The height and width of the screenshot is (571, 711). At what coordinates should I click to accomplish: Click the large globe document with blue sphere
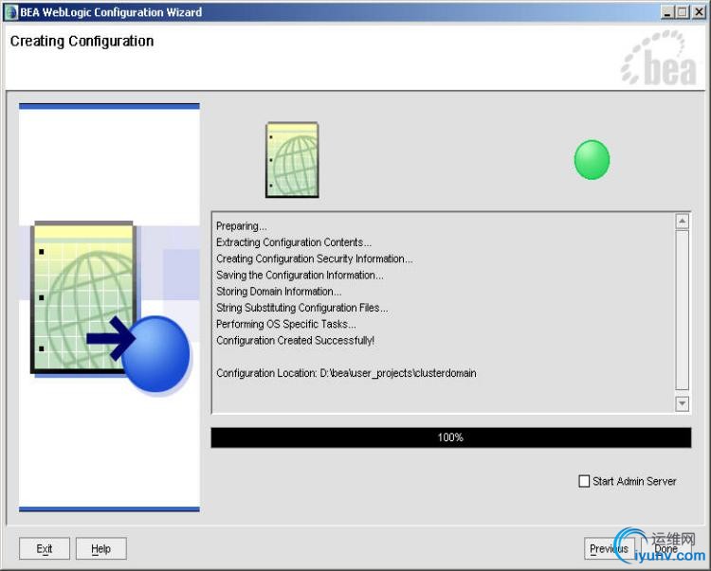(x=111, y=307)
